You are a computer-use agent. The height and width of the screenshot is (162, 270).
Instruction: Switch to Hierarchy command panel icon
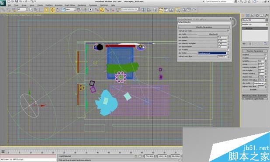252,15
